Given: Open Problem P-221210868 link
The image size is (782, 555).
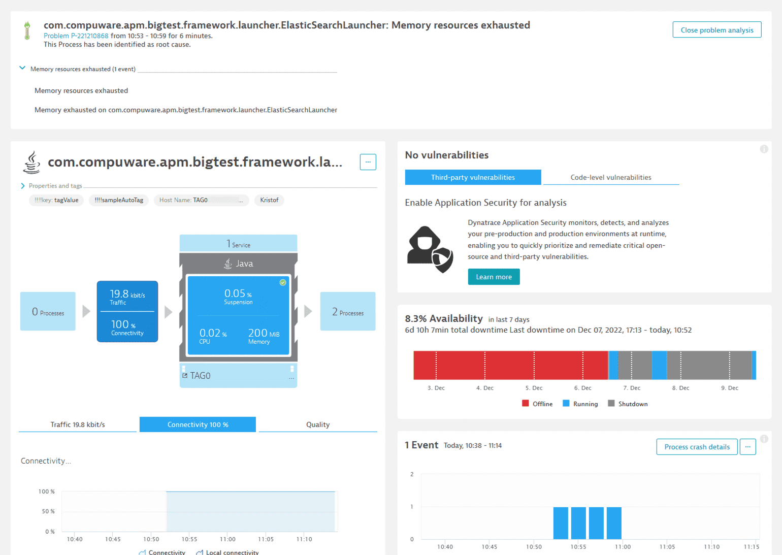Looking at the screenshot, I should 76,36.
